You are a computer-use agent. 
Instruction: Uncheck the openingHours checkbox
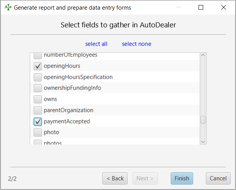tap(37, 66)
